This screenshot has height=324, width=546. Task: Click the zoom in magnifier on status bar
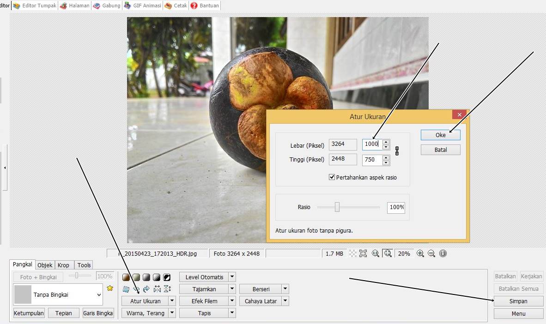coord(420,253)
